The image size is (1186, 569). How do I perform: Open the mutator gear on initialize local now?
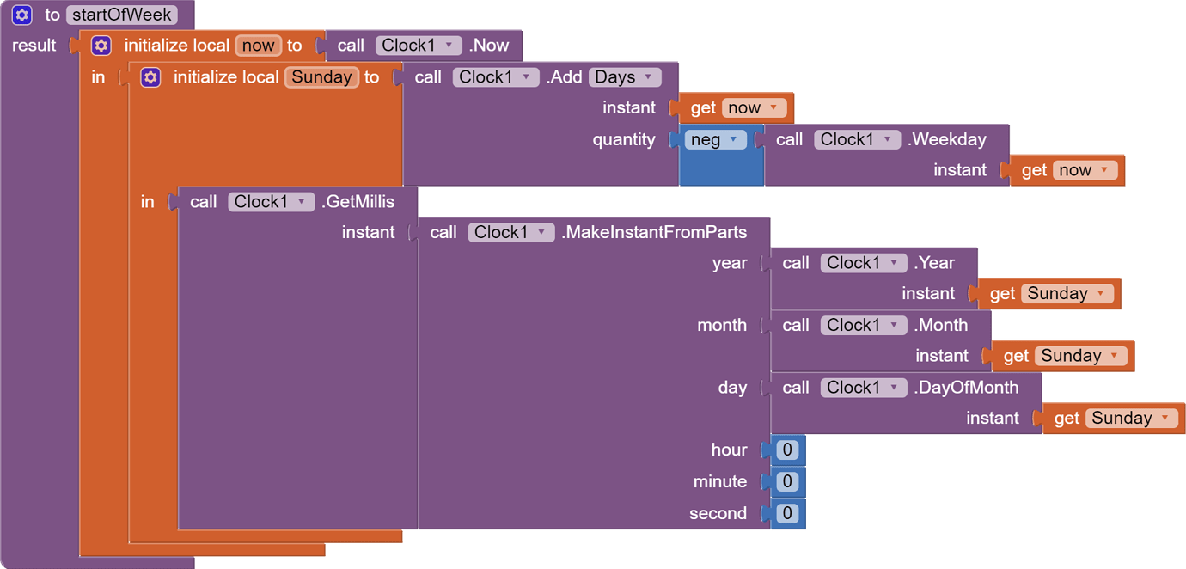[x=101, y=45]
